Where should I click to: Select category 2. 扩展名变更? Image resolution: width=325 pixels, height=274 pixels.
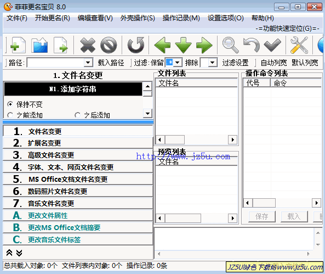tap(78, 143)
